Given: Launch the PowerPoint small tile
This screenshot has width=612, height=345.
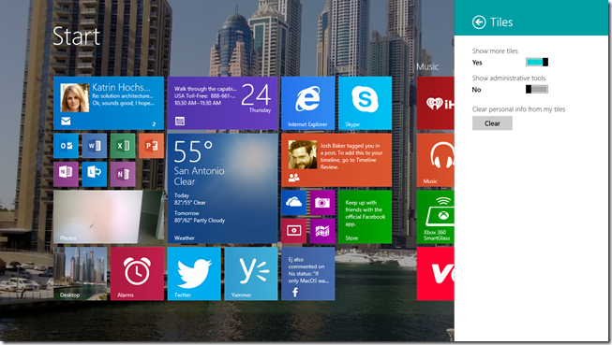Looking at the screenshot, I should click(152, 146).
